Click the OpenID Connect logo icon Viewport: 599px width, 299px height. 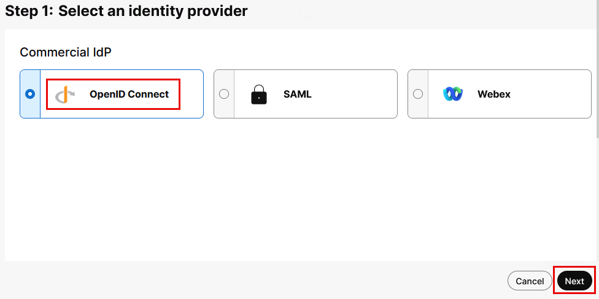click(64, 95)
